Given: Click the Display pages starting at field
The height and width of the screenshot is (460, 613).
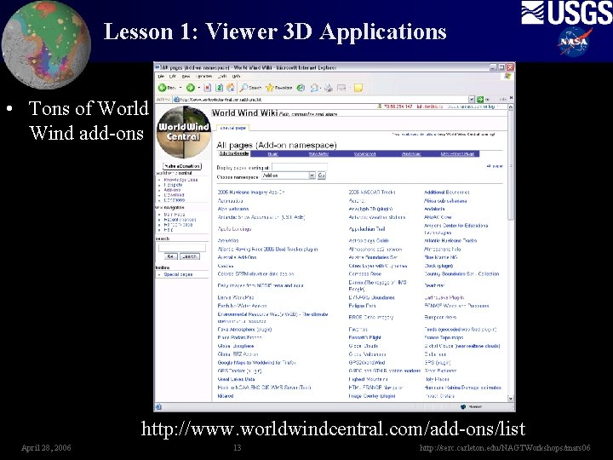Looking at the screenshot, I should click(x=300, y=167).
